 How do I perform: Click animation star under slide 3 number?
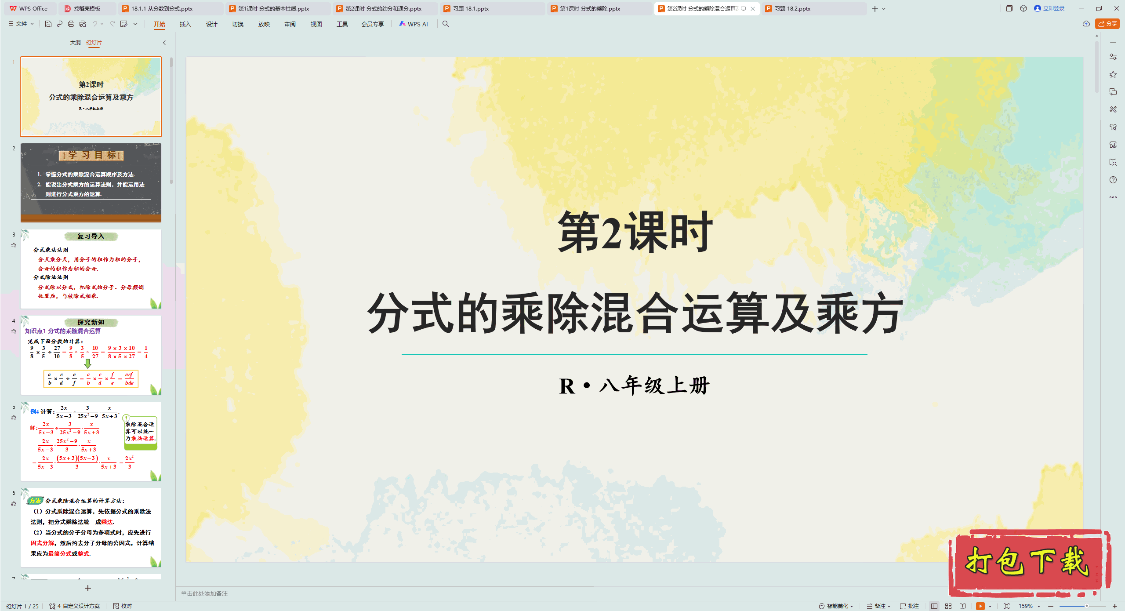(x=14, y=245)
